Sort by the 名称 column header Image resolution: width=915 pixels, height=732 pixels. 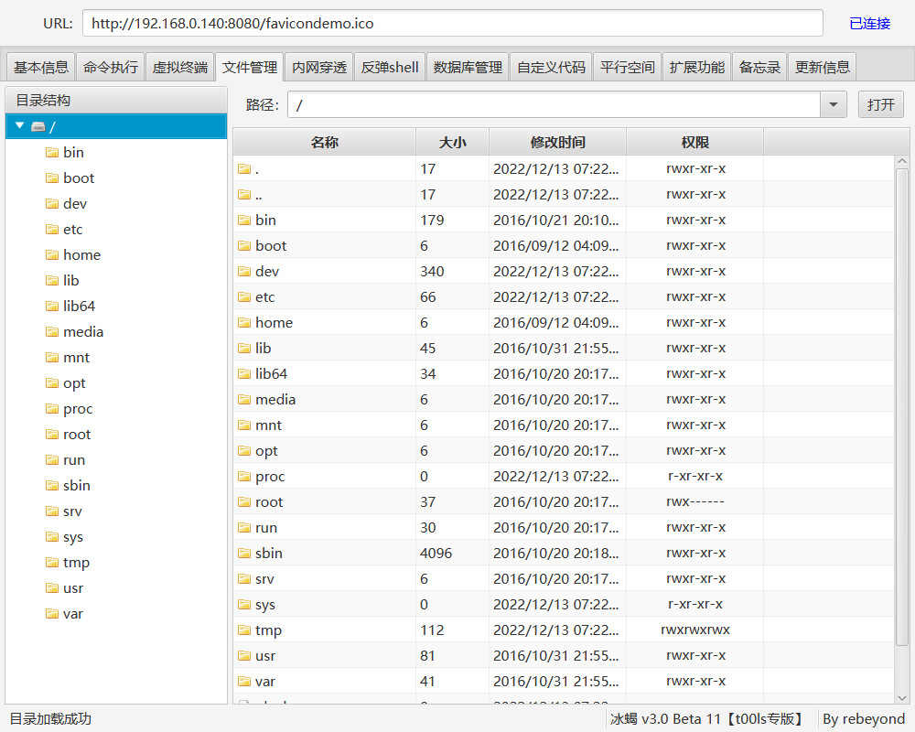pyautogui.click(x=325, y=143)
